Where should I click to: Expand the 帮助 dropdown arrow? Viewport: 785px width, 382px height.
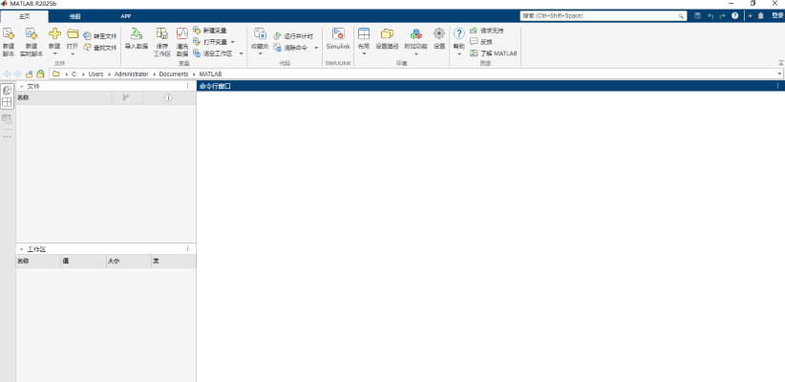459,54
